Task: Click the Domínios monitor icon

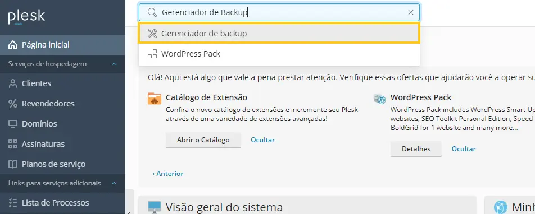Action: [x=13, y=123]
